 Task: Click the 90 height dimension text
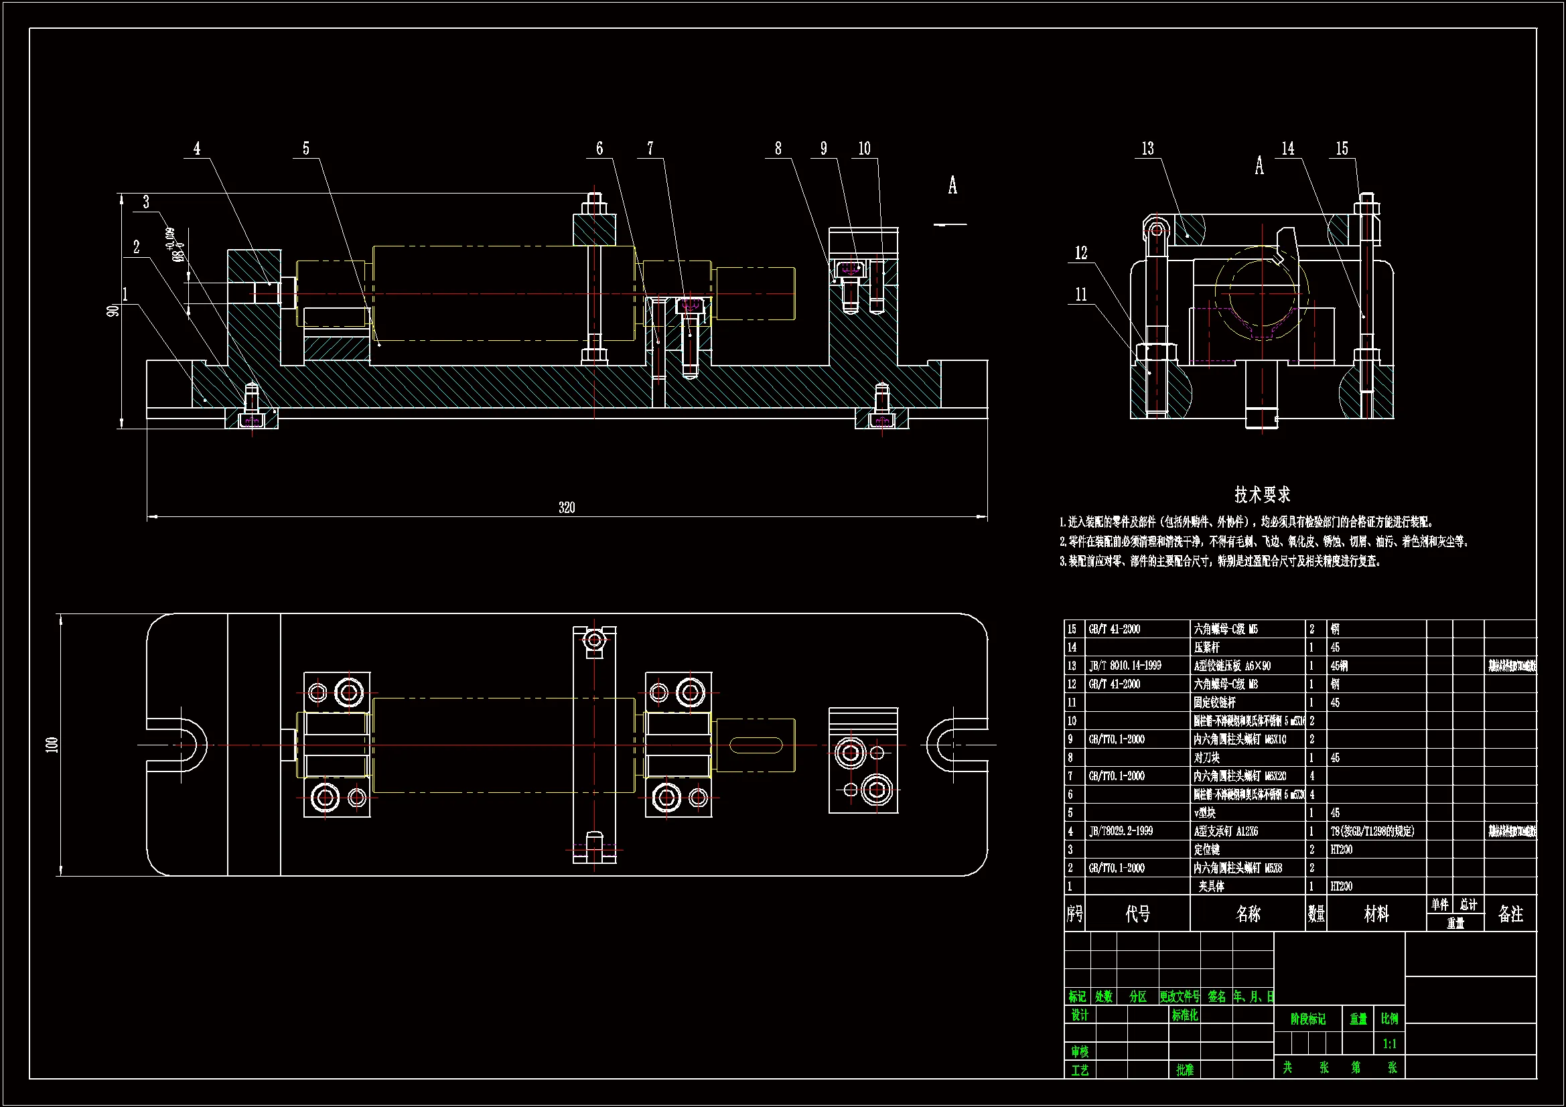(113, 310)
